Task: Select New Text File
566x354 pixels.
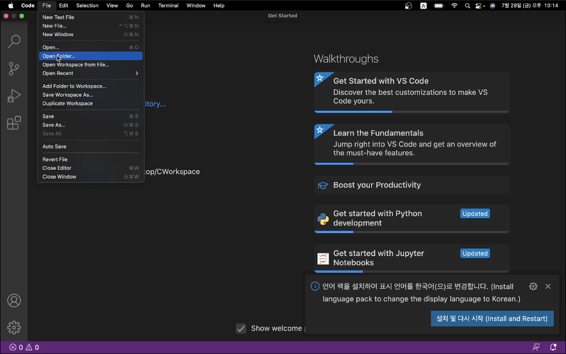Action: 91,17
